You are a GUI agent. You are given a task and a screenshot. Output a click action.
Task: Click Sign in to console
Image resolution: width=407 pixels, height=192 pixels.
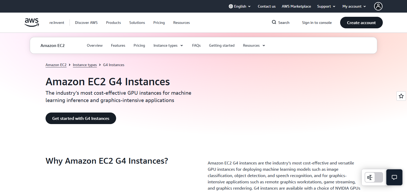317,23
